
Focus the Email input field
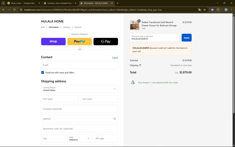tap(80, 65)
